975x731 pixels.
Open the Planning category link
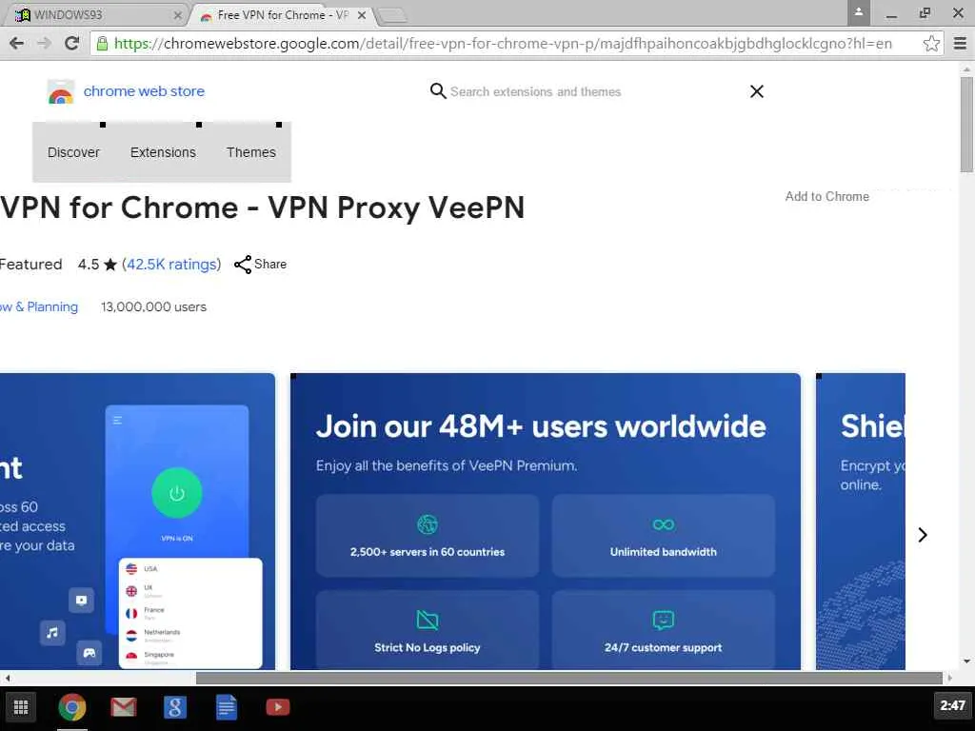click(38, 307)
